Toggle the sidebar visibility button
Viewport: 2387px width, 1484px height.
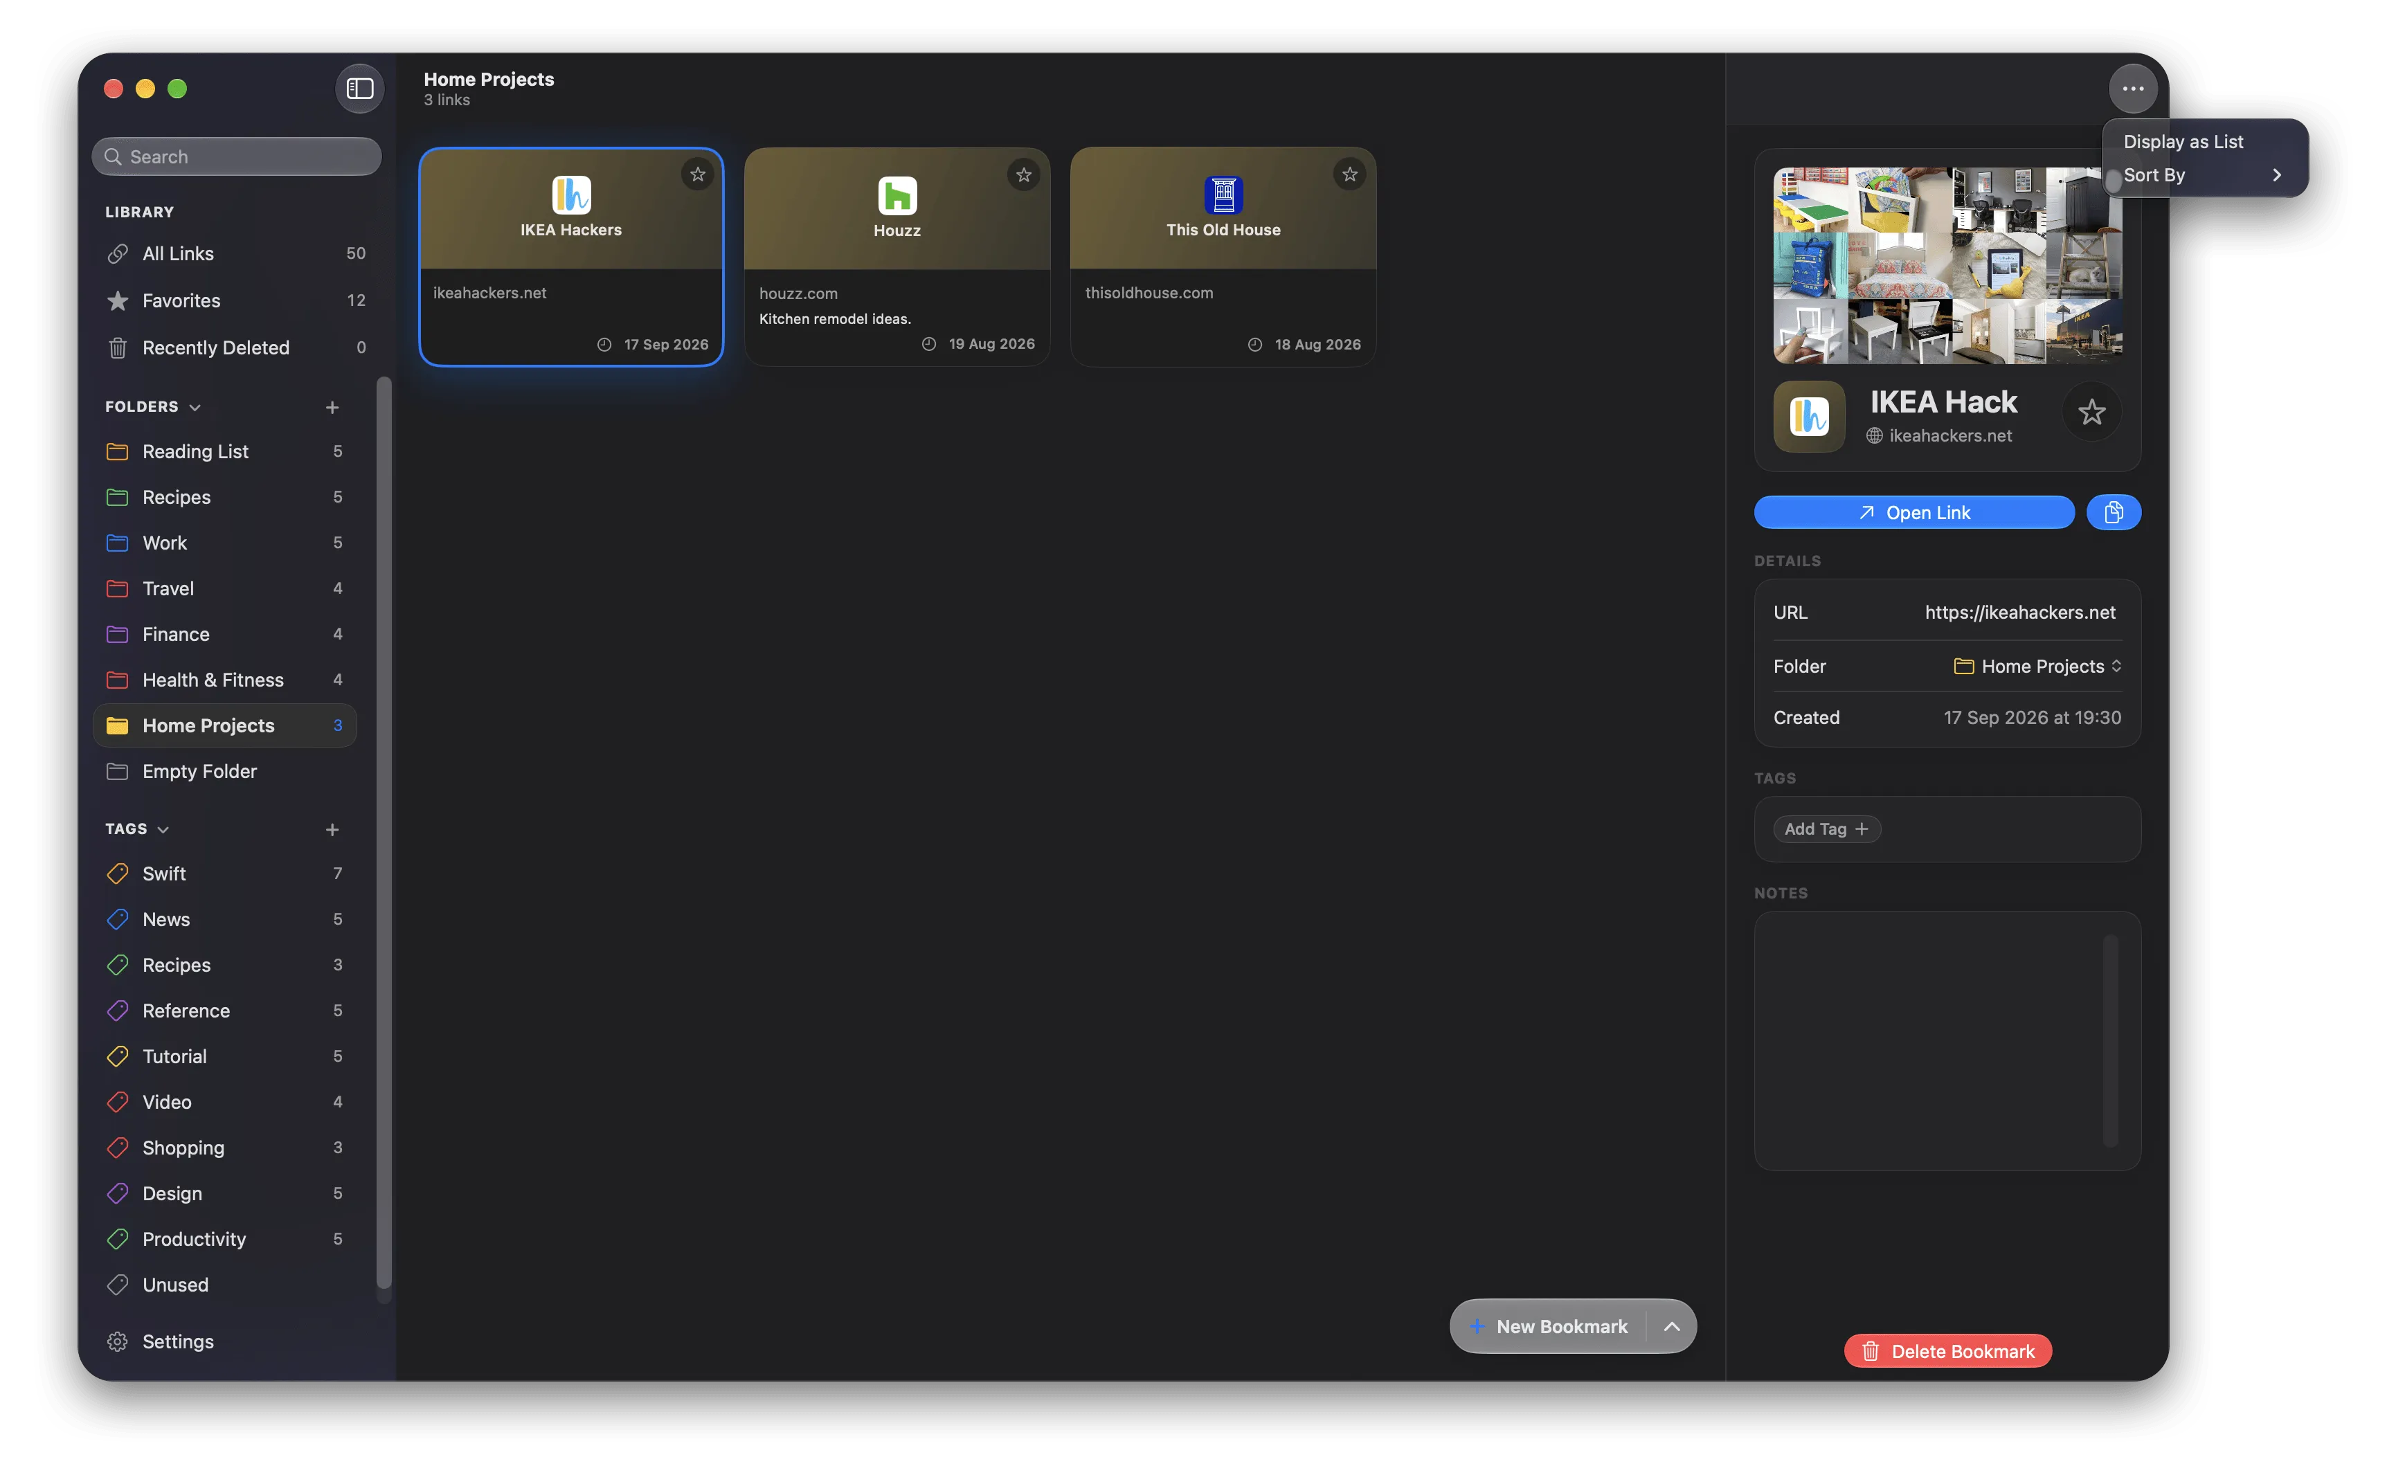pos(359,89)
